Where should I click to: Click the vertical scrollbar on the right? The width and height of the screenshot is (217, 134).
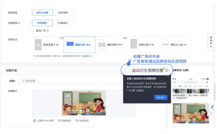click(215, 92)
